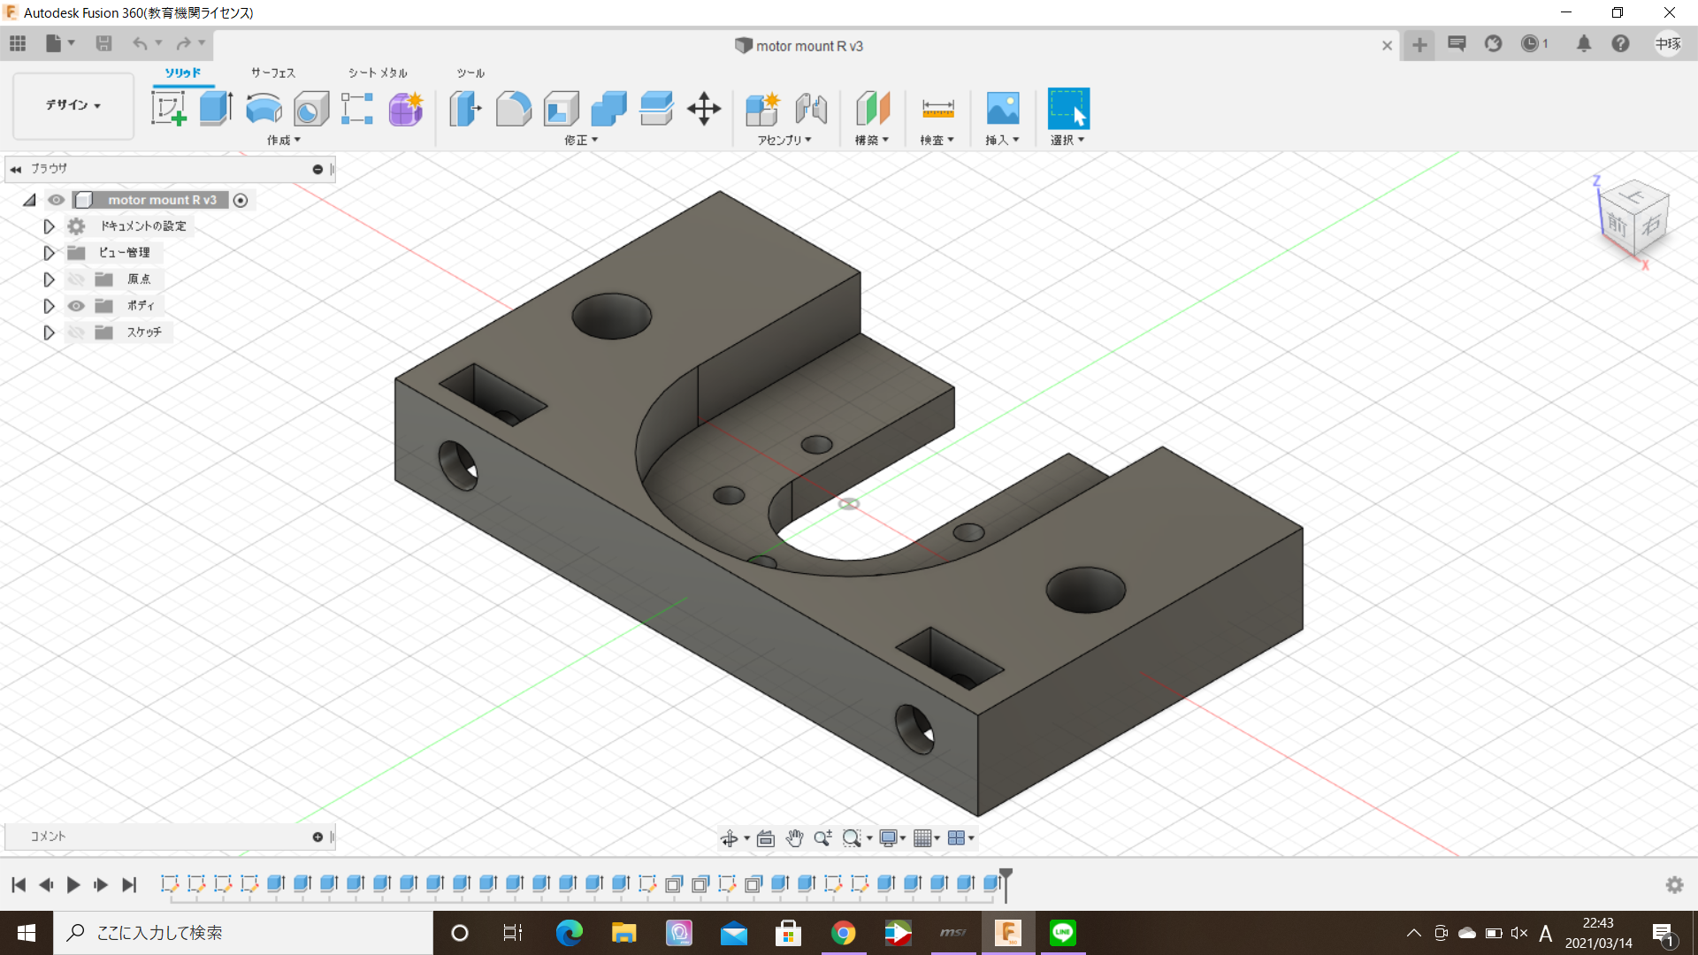Expand the ドキュメントの設定 node
Viewport: 1698px width, 955px height.
click(x=49, y=226)
